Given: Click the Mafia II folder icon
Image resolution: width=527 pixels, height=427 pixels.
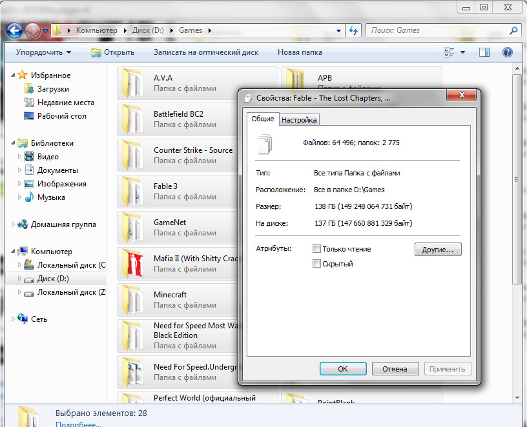Looking at the screenshot, I should [133, 263].
